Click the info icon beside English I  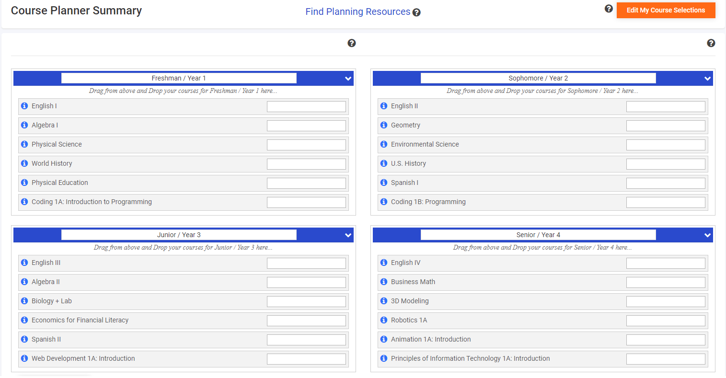(24, 106)
